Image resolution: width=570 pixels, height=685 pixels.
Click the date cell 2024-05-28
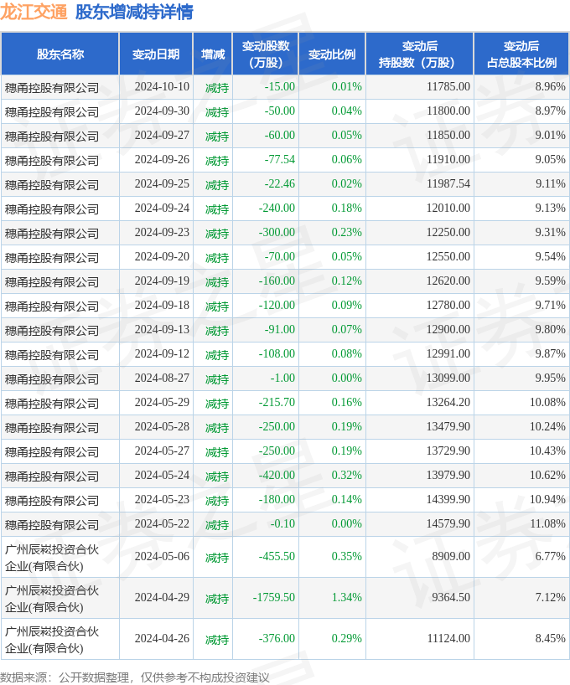[x=162, y=426]
